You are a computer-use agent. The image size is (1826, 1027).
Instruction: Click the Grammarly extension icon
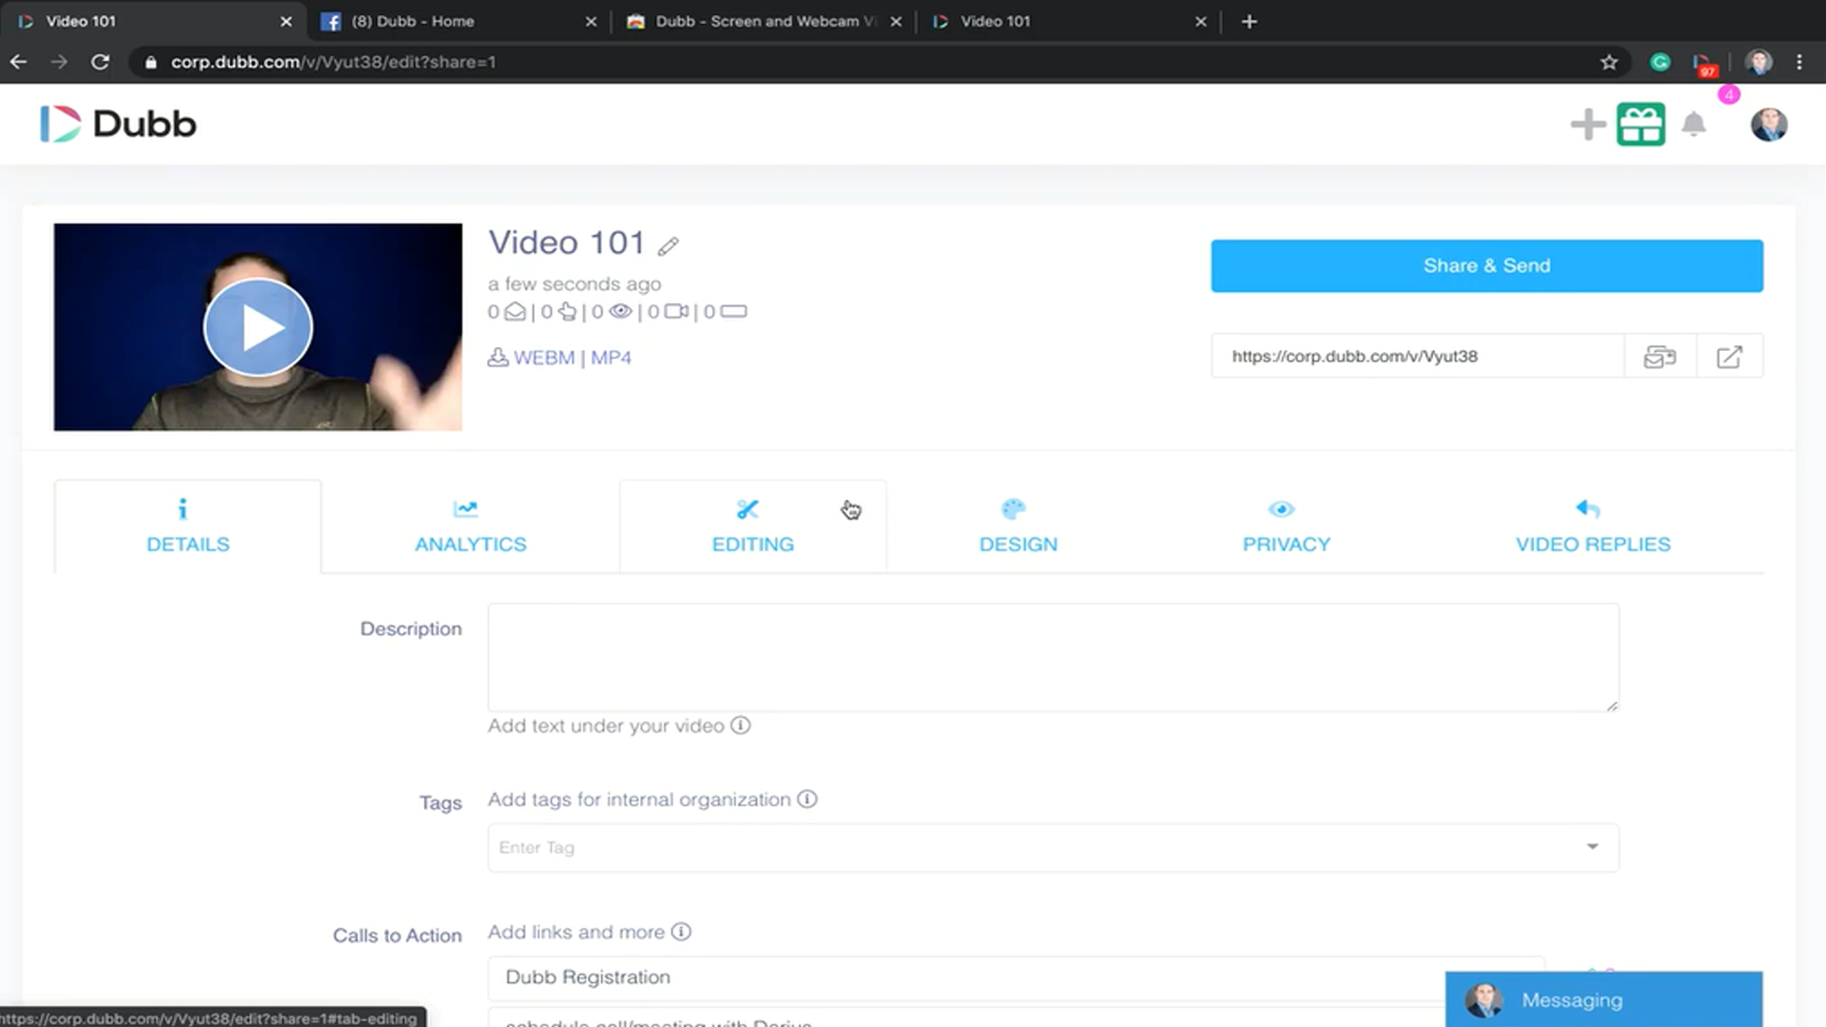coord(1661,62)
